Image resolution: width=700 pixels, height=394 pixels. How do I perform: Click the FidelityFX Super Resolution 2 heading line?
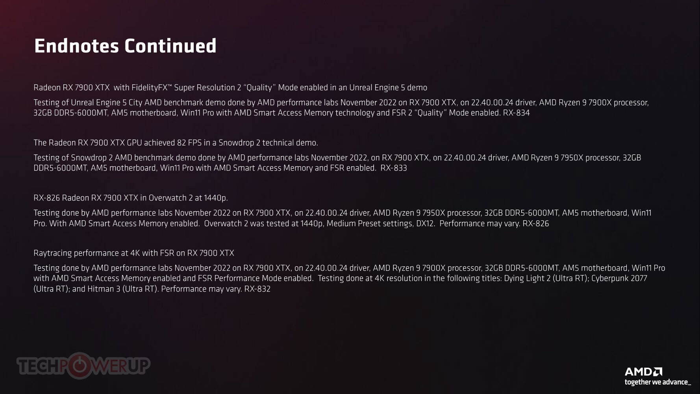point(230,87)
